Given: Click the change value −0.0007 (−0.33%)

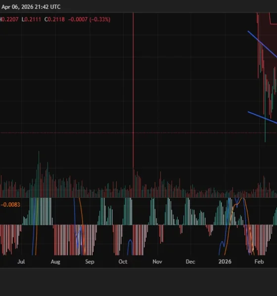Looking at the screenshot, I should (x=89, y=19).
